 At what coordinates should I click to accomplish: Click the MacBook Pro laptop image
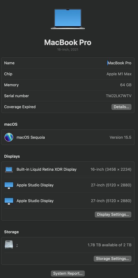[x=68, y=19]
